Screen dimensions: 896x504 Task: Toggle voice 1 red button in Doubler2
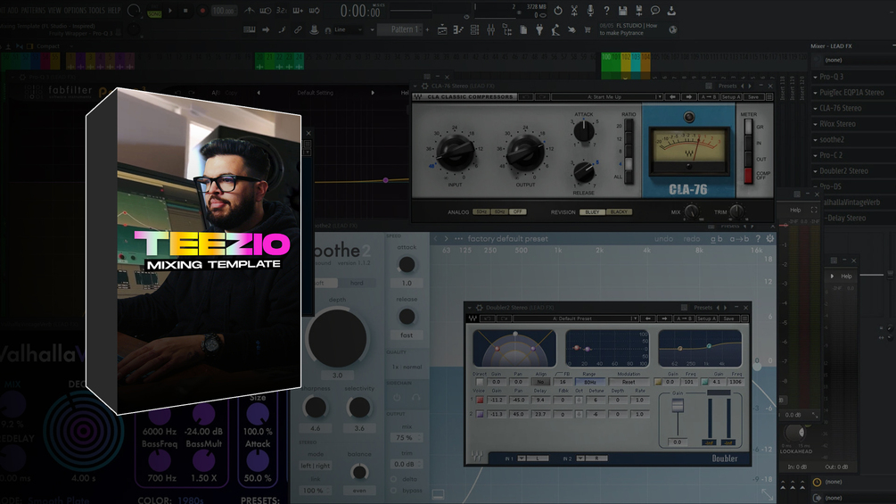click(x=480, y=400)
